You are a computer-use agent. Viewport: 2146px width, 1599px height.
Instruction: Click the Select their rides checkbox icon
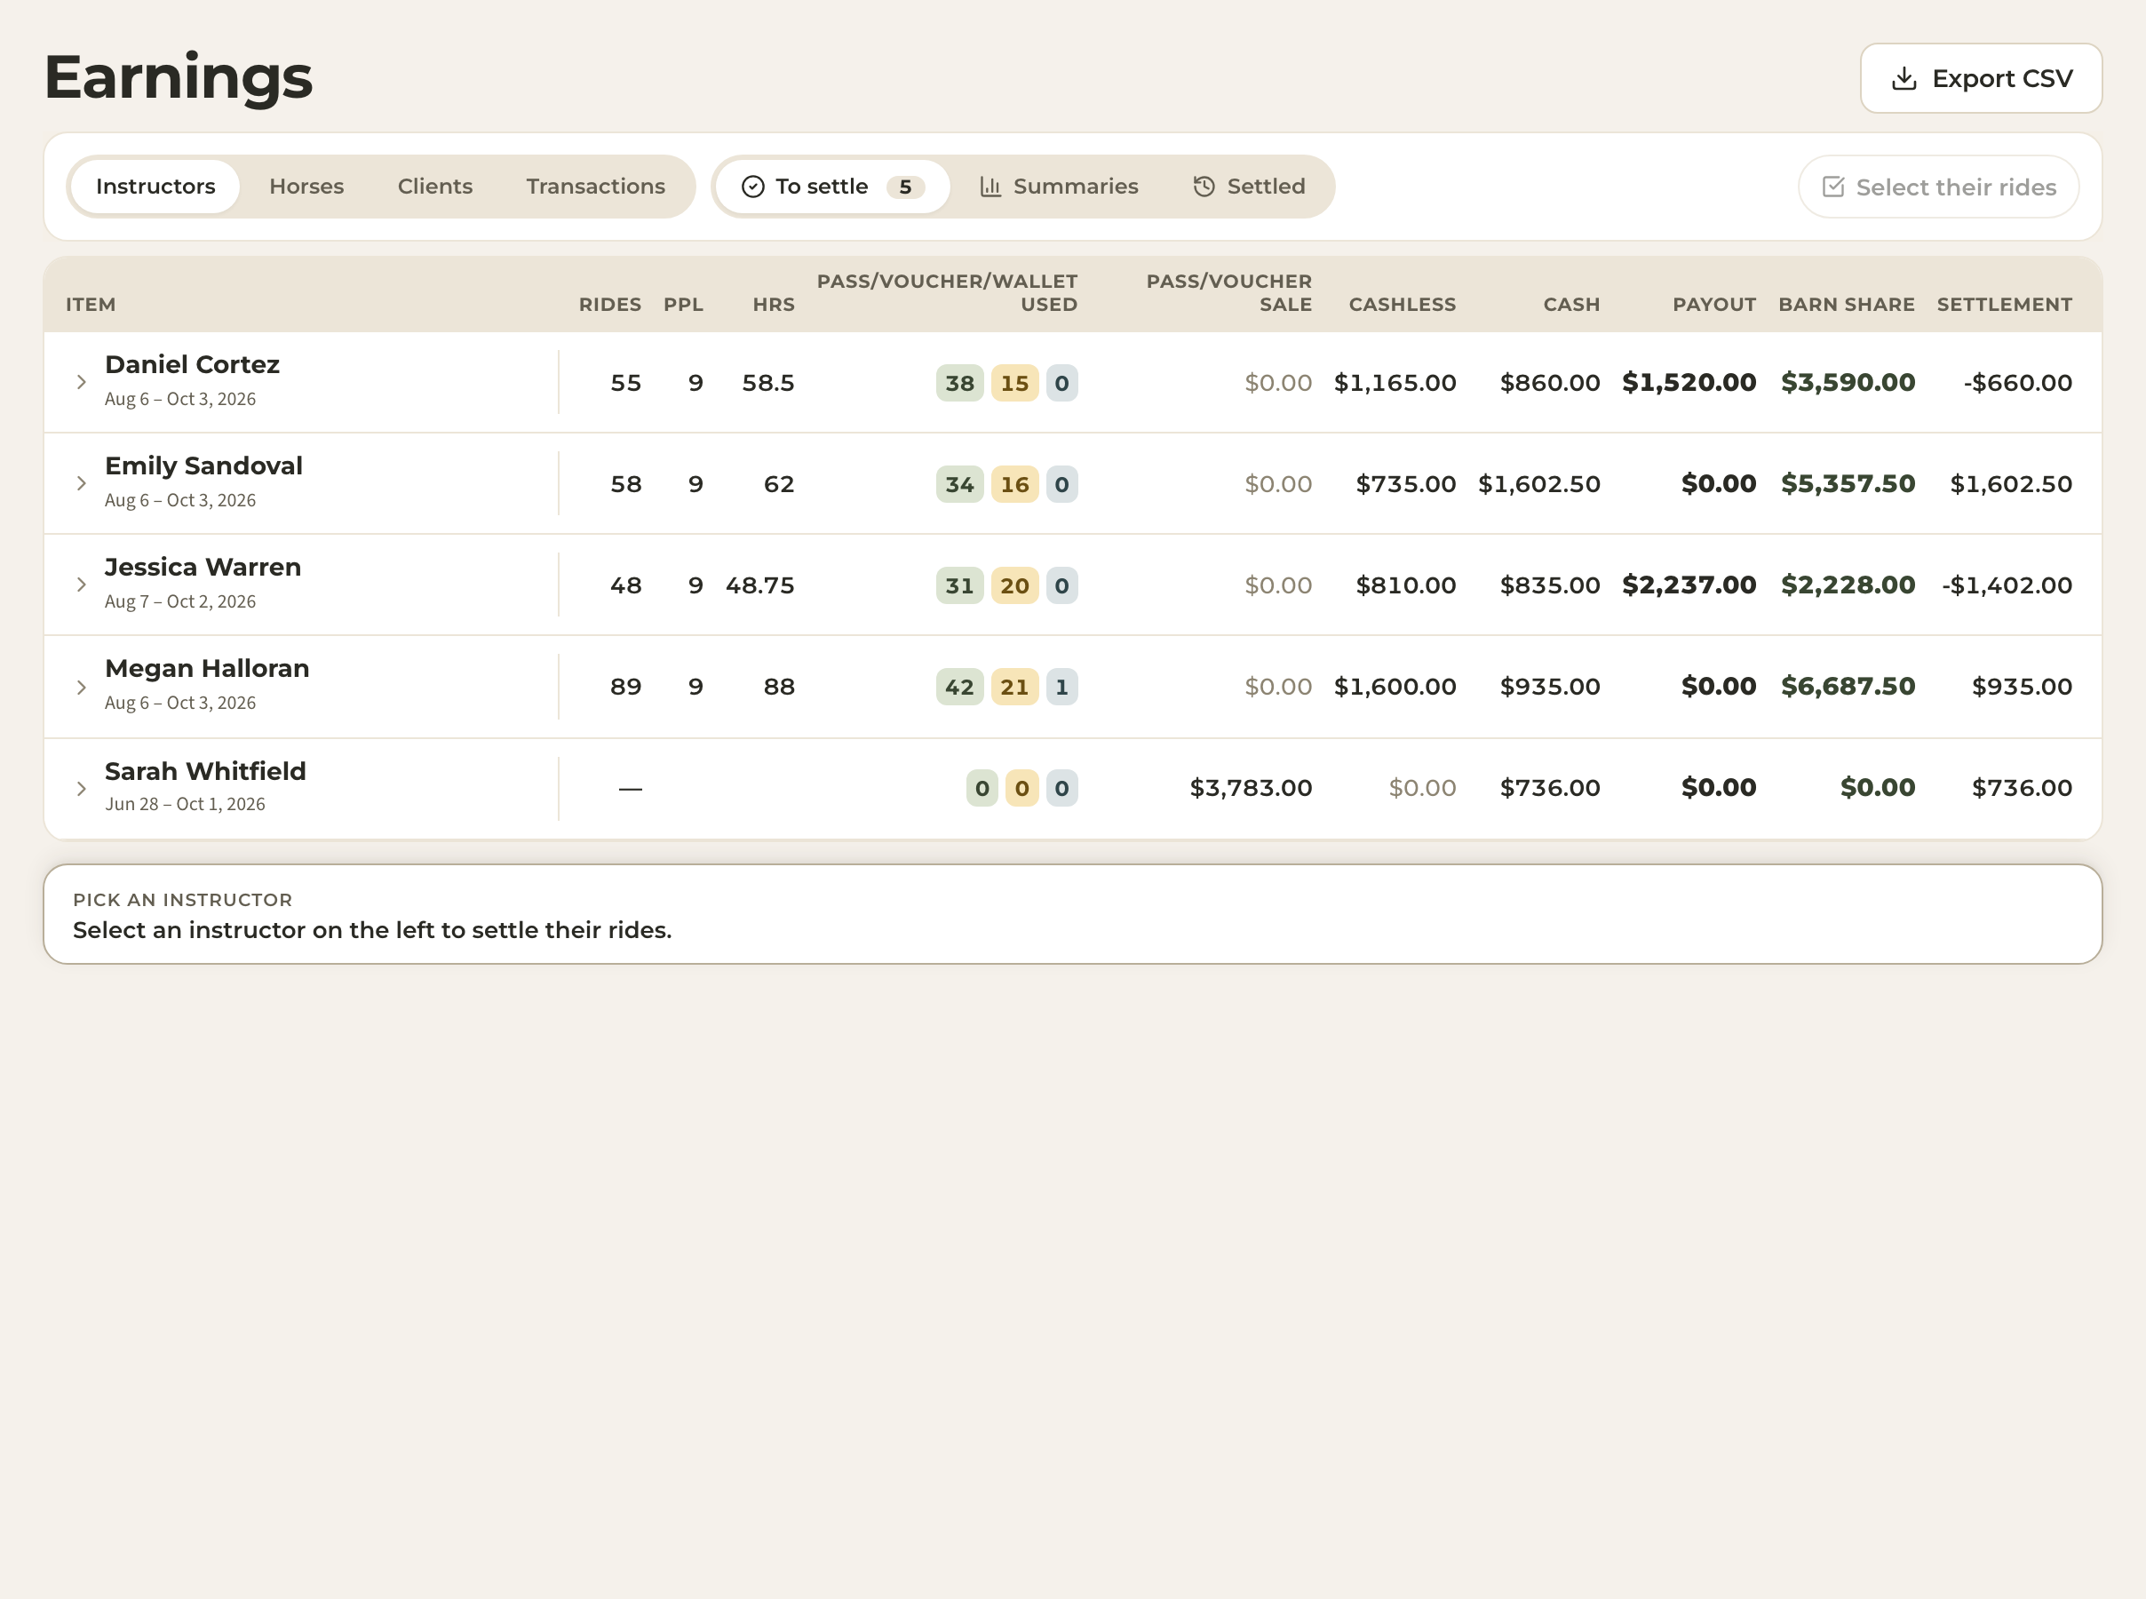click(1832, 187)
